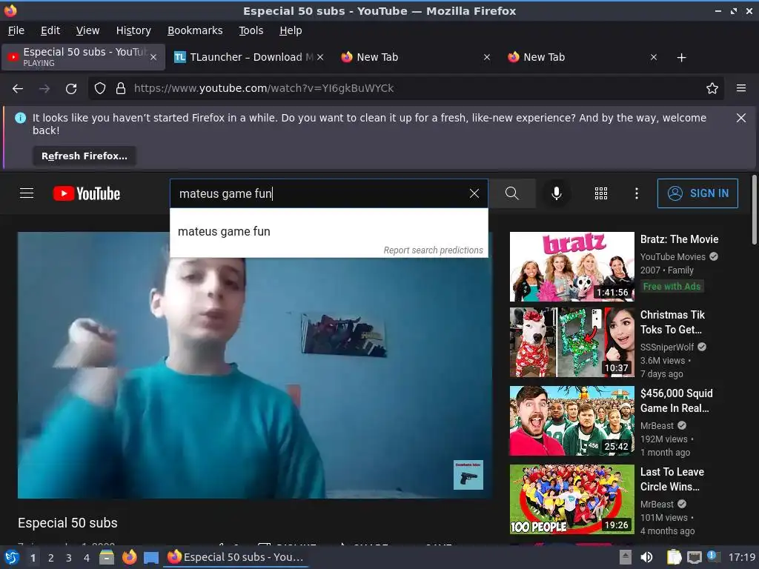Open the file manager taskbar icon

point(107,557)
